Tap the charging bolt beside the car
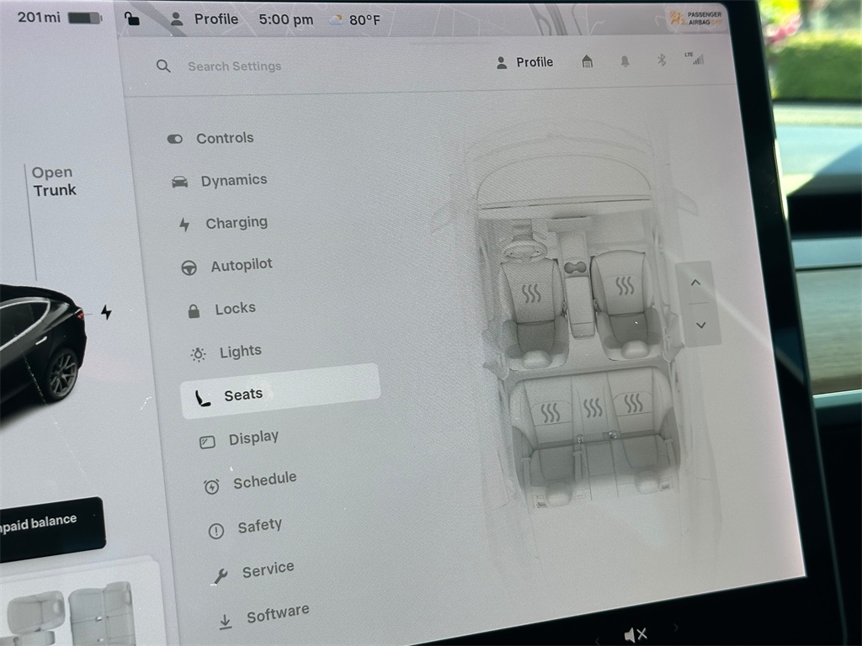The height and width of the screenshot is (646, 862). pos(106,312)
